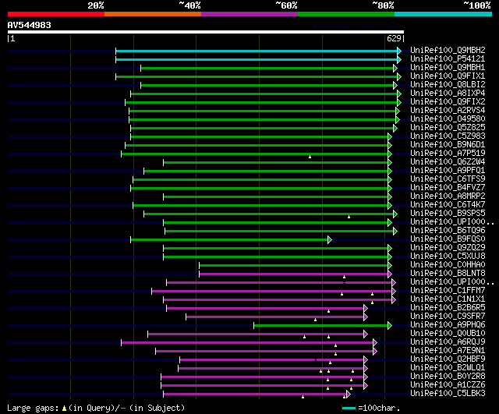This screenshot has width=499, height=414.
Task: Click the 629 end position label
Action: click(394, 38)
